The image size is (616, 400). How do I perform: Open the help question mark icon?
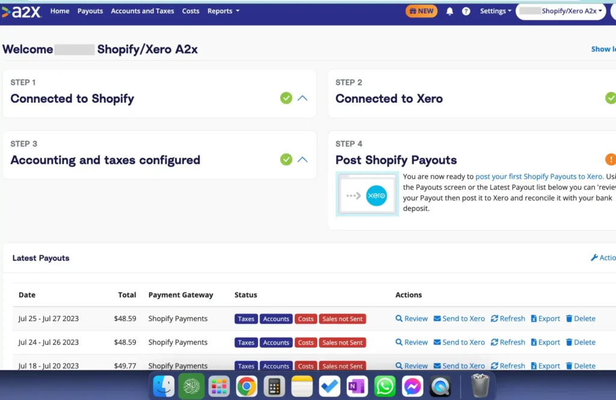(x=466, y=11)
